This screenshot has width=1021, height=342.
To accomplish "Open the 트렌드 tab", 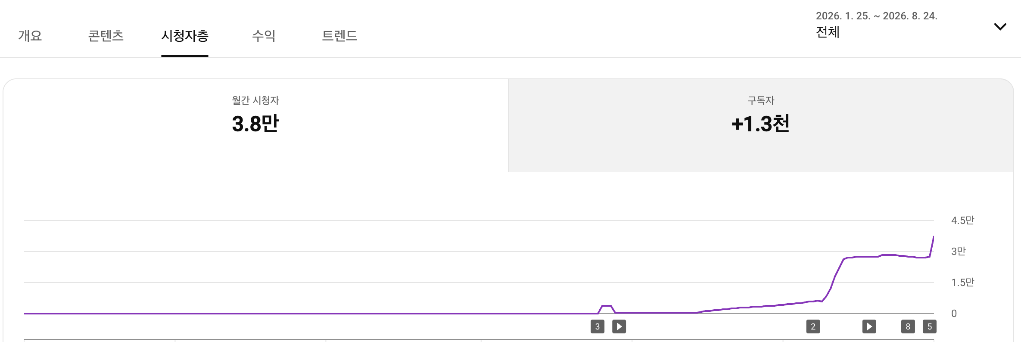I will click(x=340, y=35).
